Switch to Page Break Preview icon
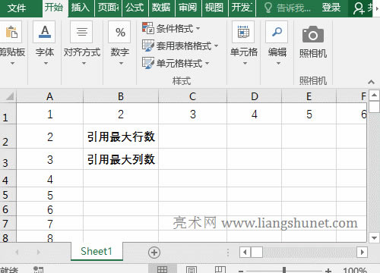The width and height of the screenshot is (380, 273). 220,269
